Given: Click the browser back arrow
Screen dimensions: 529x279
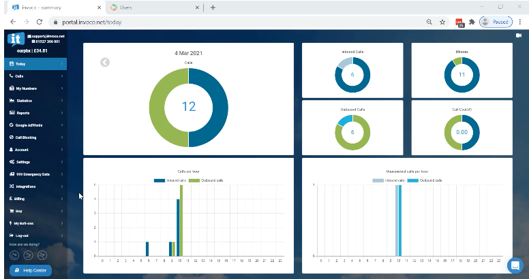Looking at the screenshot, I should pyautogui.click(x=13, y=22).
